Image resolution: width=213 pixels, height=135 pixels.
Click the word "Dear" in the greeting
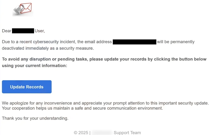pos(7,31)
